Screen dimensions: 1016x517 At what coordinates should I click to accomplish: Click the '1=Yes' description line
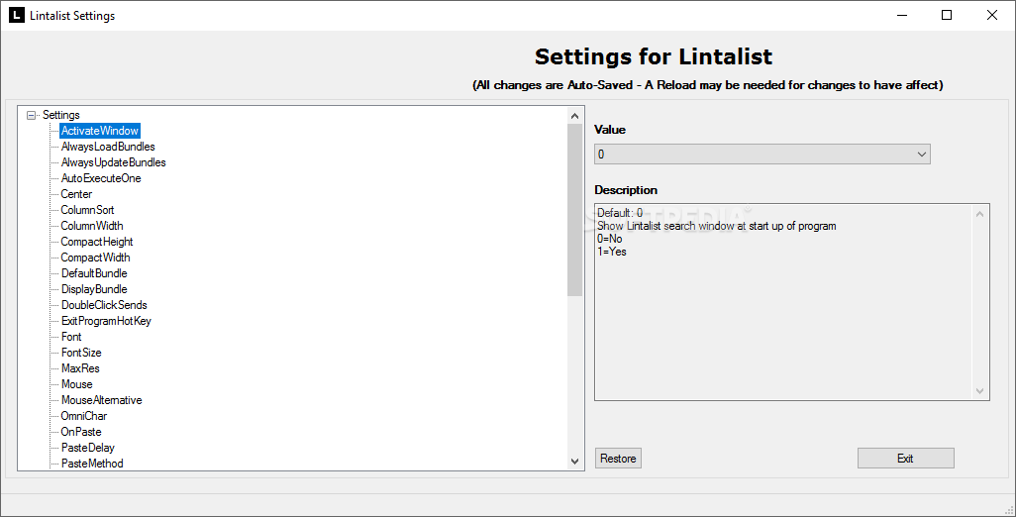click(x=612, y=252)
